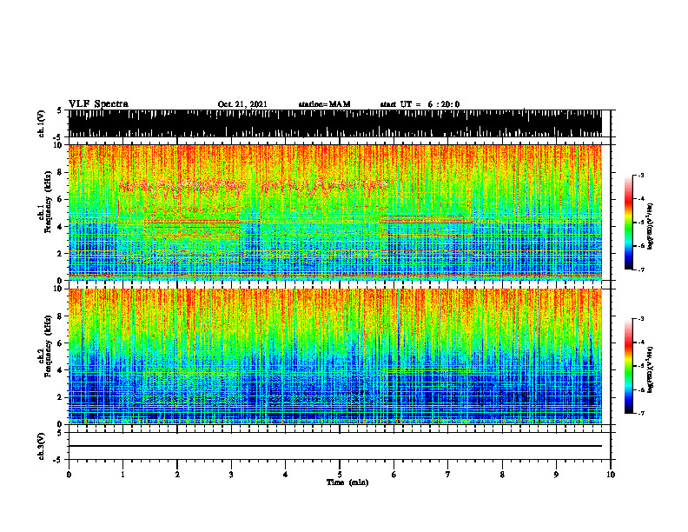Select the date text "Oct. 21, 2021"
This screenshot has width=688, height=532.
click(x=242, y=104)
